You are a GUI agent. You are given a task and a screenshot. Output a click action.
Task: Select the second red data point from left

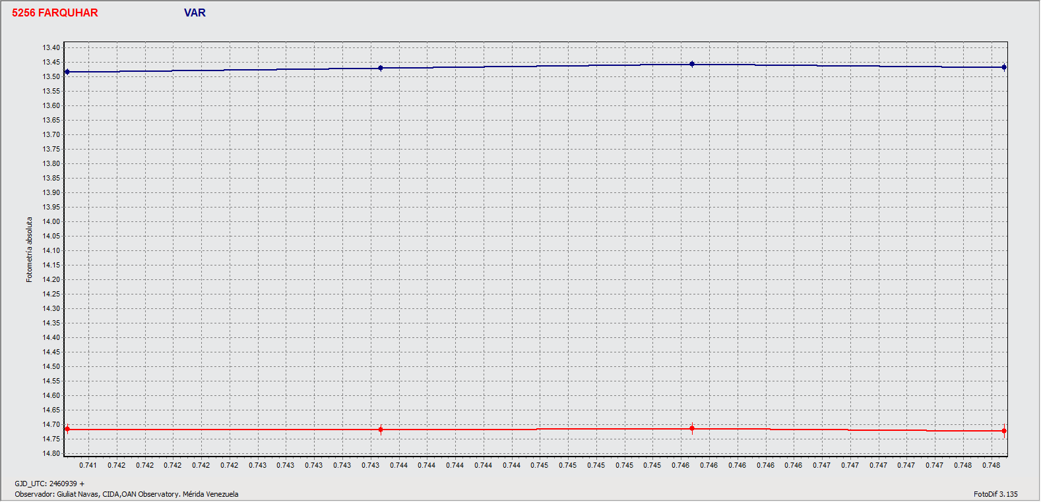(381, 430)
